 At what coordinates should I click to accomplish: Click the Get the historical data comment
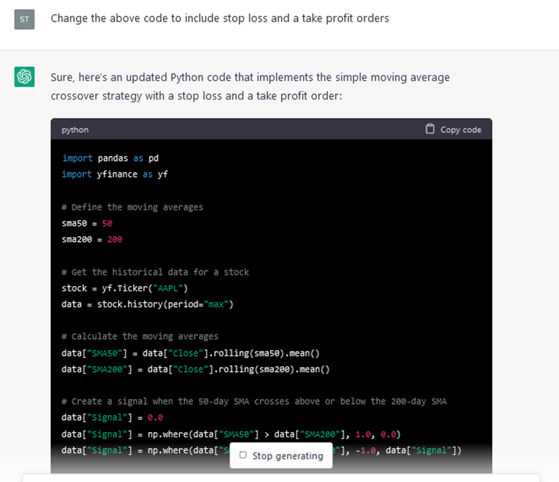coord(155,272)
